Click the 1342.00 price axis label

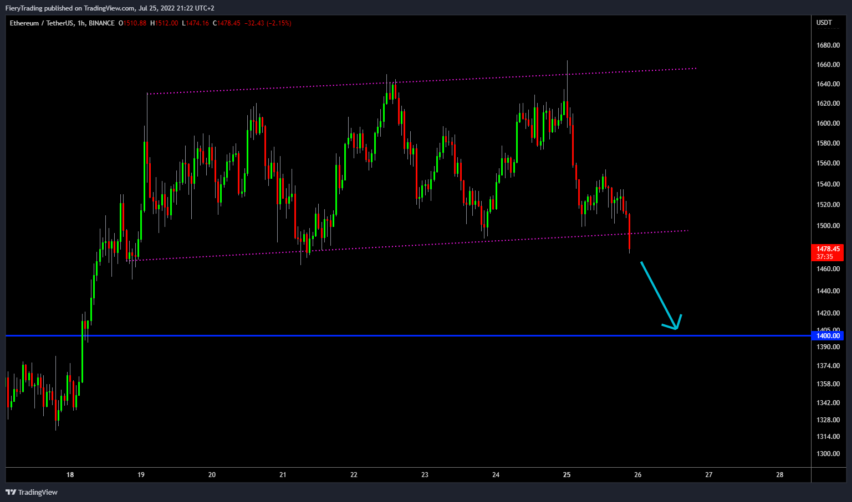[828, 403]
